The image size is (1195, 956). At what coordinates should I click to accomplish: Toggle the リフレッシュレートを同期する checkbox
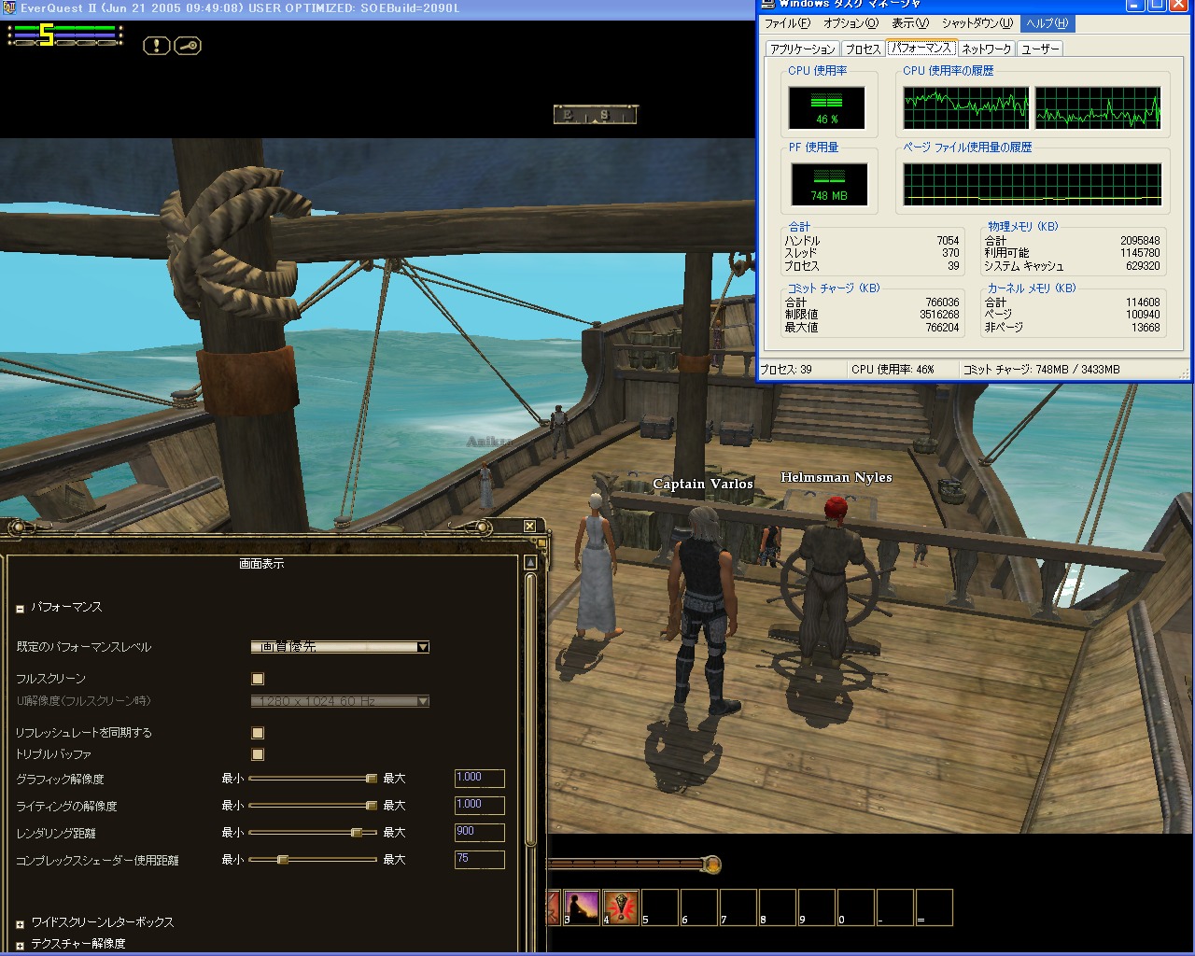click(258, 733)
